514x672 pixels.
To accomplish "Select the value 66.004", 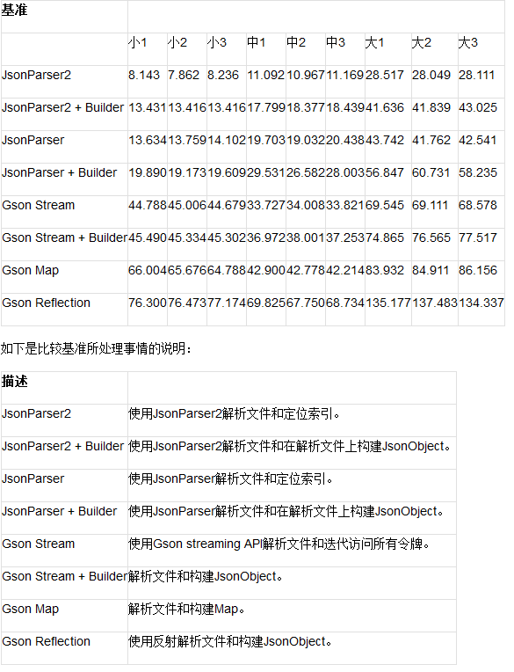I will pos(148,270).
